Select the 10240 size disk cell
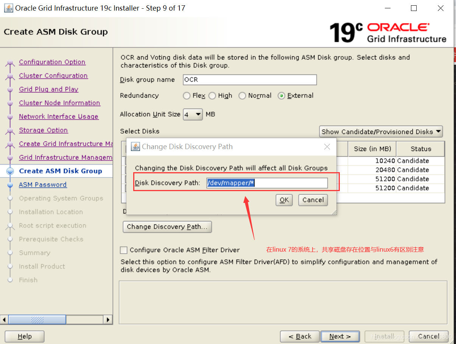This screenshot has height=344, width=456. [x=372, y=161]
